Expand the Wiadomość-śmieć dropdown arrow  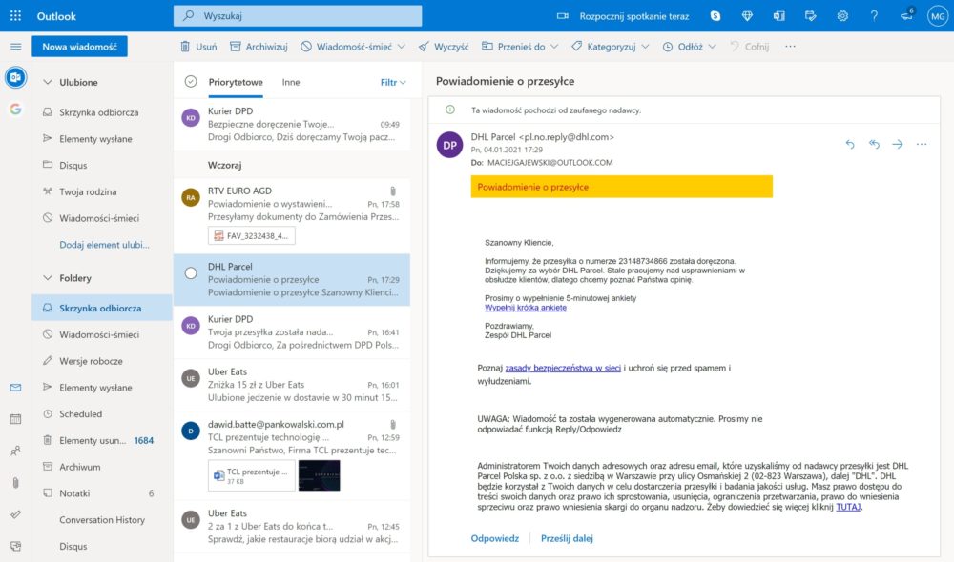coord(402,46)
